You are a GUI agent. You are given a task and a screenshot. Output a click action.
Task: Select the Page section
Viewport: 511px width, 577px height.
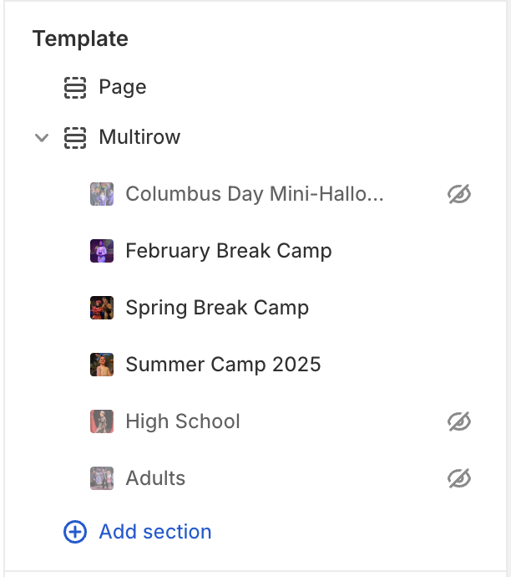(122, 87)
